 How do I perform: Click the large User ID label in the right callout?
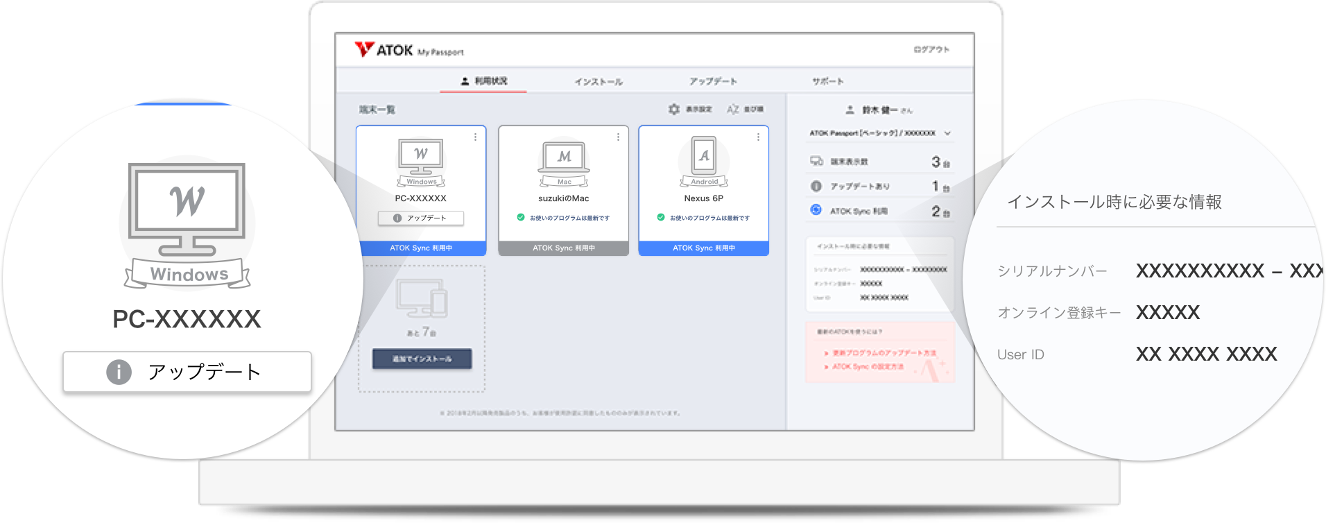coord(1021,354)
